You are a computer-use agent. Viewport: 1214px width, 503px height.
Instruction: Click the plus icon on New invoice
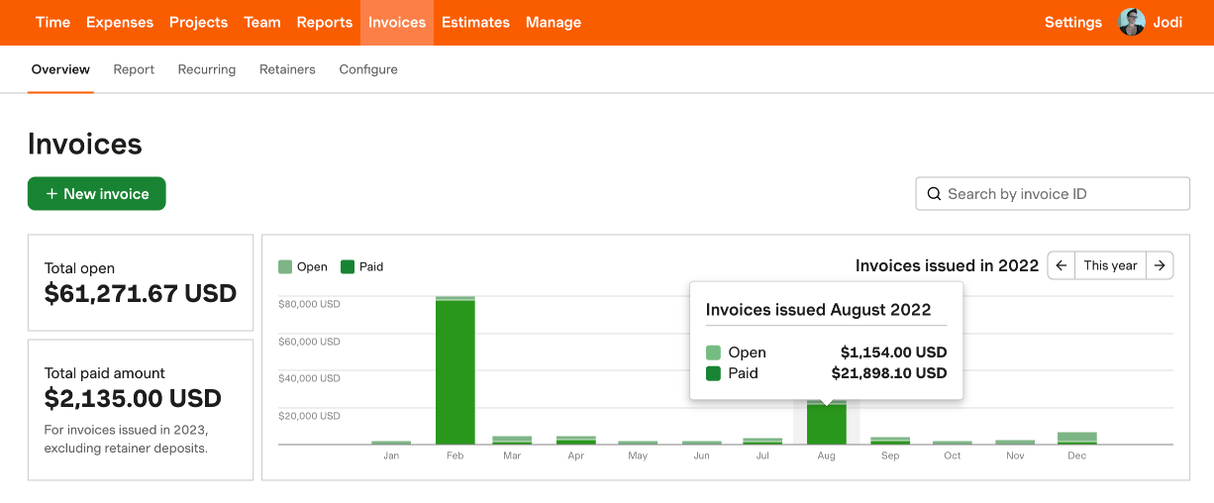51,194
